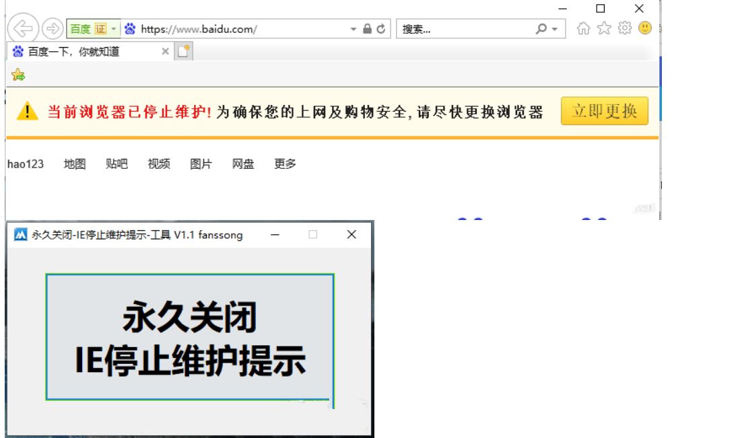
Task: Open the gear tools menu
Action: (x=625, y=28)
